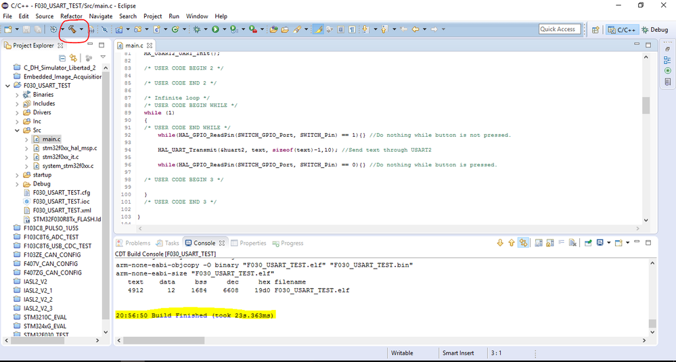676x362 pixels.
Task: Click the Open Task folder icon
Action: pos(285,29)
